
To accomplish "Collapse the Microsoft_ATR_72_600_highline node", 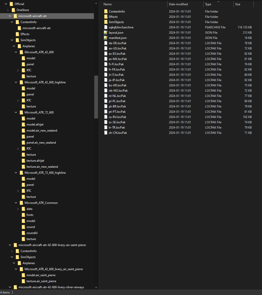I will [x=16, y=173].
